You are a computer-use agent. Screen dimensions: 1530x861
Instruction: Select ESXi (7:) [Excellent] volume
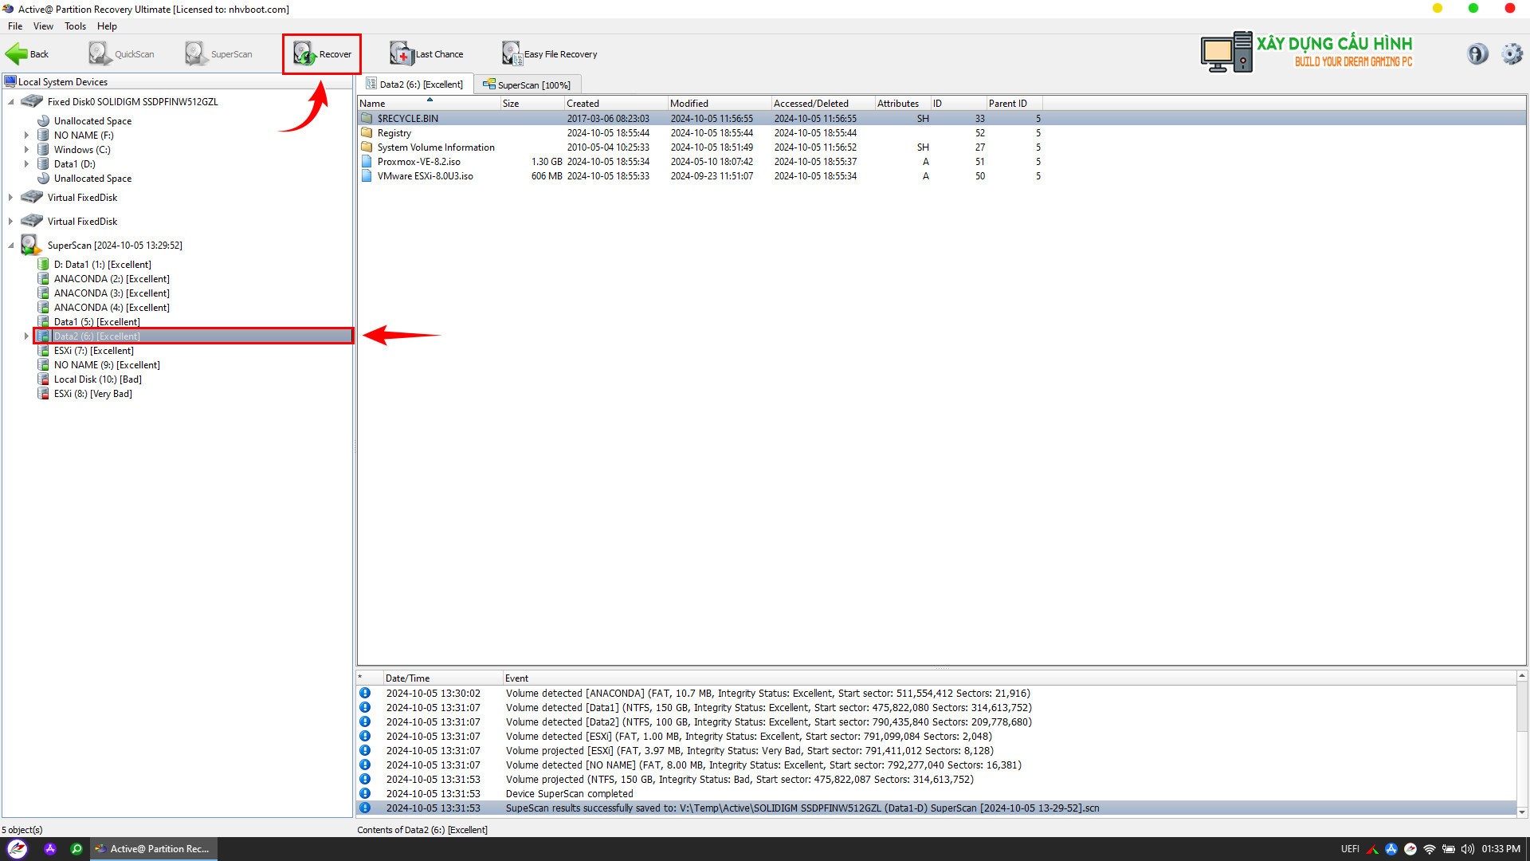point(93,351)
